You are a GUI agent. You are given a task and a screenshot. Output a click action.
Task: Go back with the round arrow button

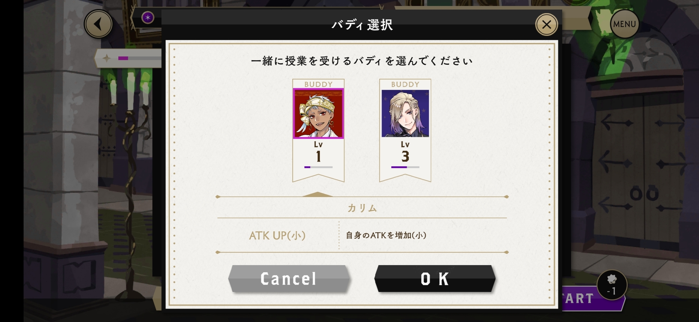[98, 24]
